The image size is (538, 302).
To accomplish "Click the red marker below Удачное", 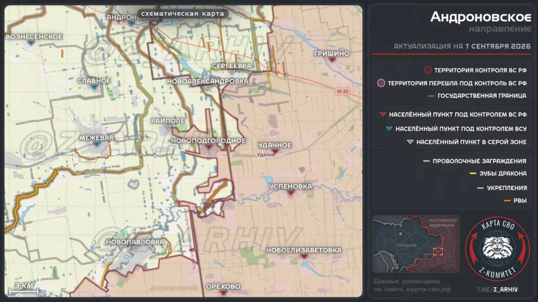I will point(276,152).
